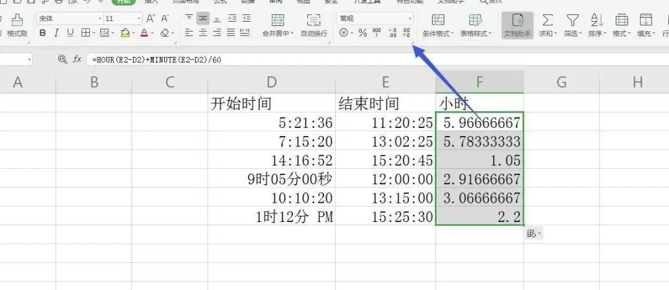
Task: Open the number format dropdown showing 常规
Action: tap(411, 19)
